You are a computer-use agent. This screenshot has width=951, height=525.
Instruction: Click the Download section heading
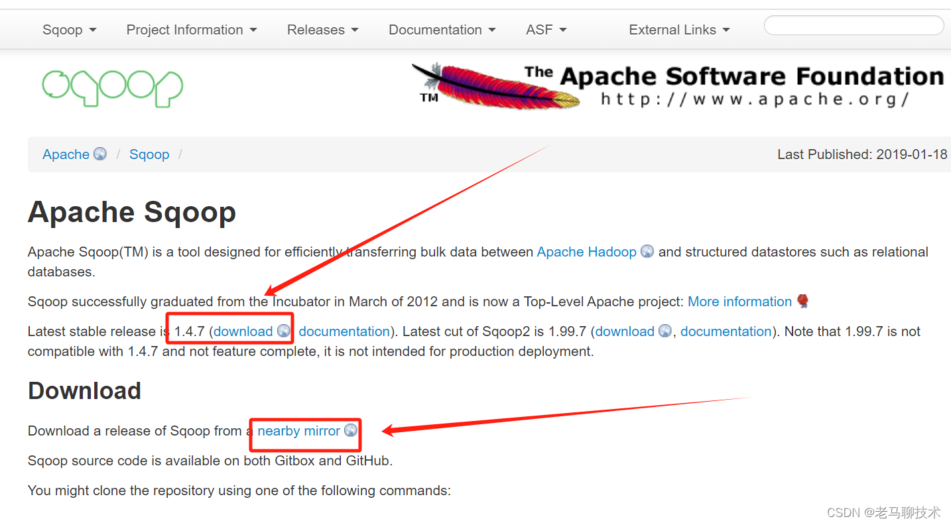pyautogui.click(x=84, y=391)
